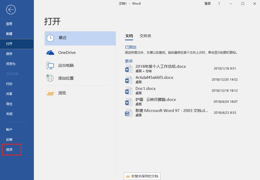The width and height of the screenshot is (260, 180).
Task: Select 另存为 in the left menu
Action: coord(11,64)
